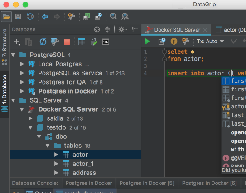This screenshot has height=193, width=246.
Task: Expand the sakila database node
Action: [x=30, y=118]
